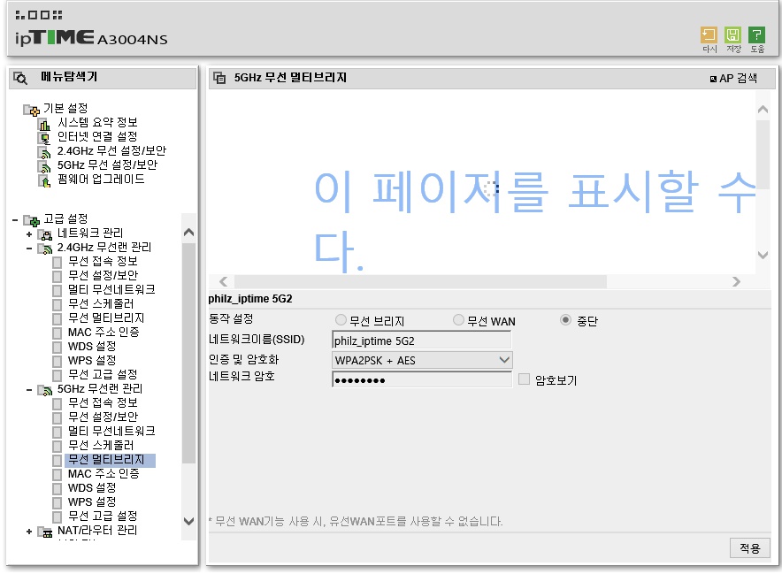Click the 적용 button
Image resolution: width=782 pixels, height=574 pixels.
click(749, 548)
